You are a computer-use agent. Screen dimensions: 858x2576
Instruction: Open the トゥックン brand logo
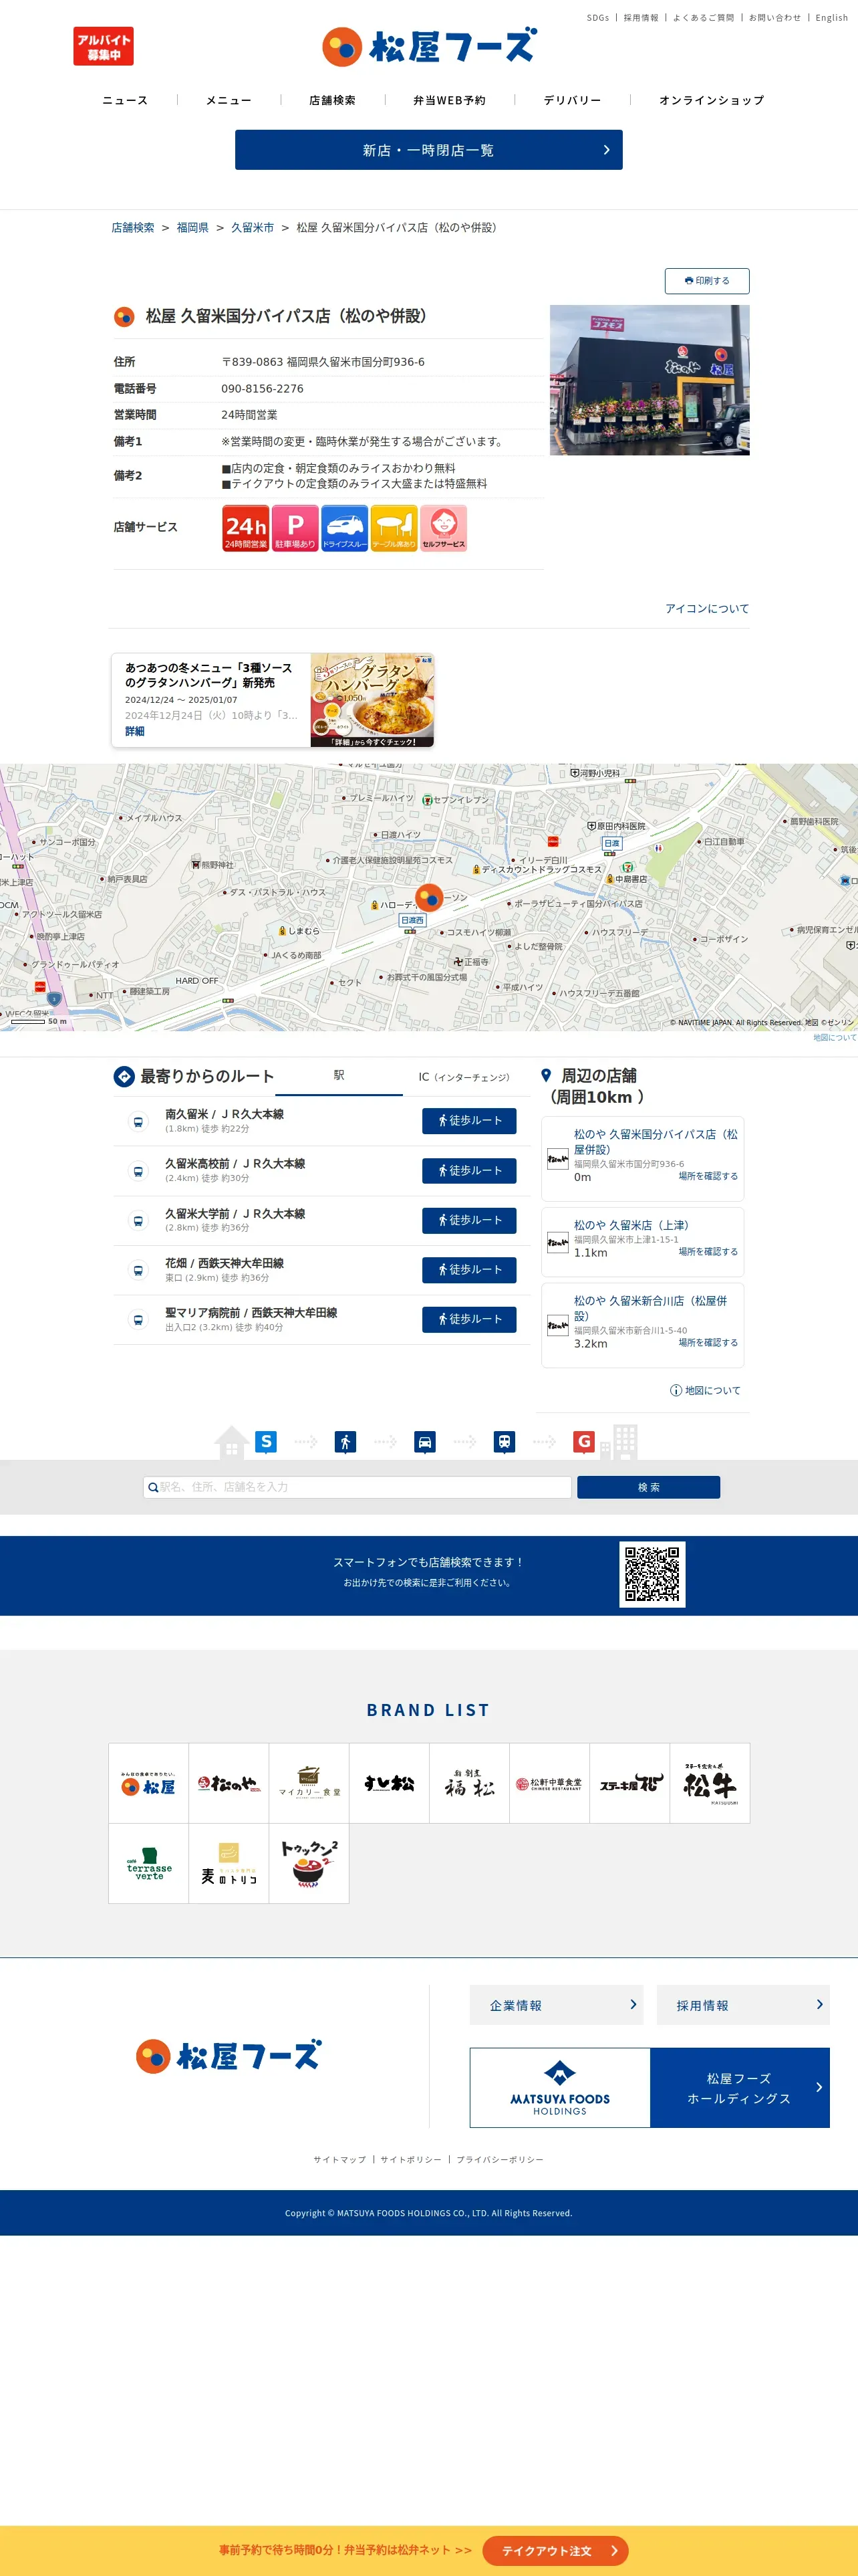pyautogui.click(x=309, y=1863)
